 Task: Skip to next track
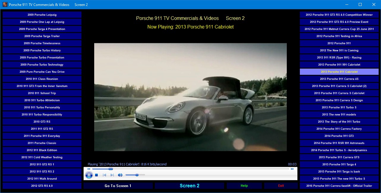tap(112, 175)
